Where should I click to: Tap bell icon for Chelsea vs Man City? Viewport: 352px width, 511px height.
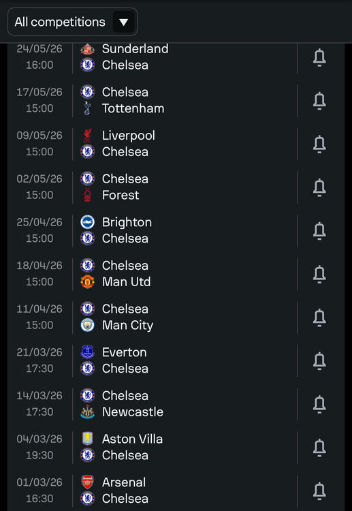pos(319,318)
